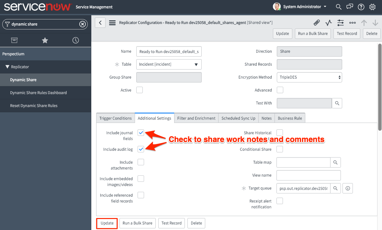Screen dimensions: 382x230
Task: Click bottom Delete button
Action: point(197,223)
